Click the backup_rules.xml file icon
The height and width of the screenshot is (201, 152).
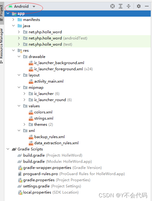pos(31,137)
